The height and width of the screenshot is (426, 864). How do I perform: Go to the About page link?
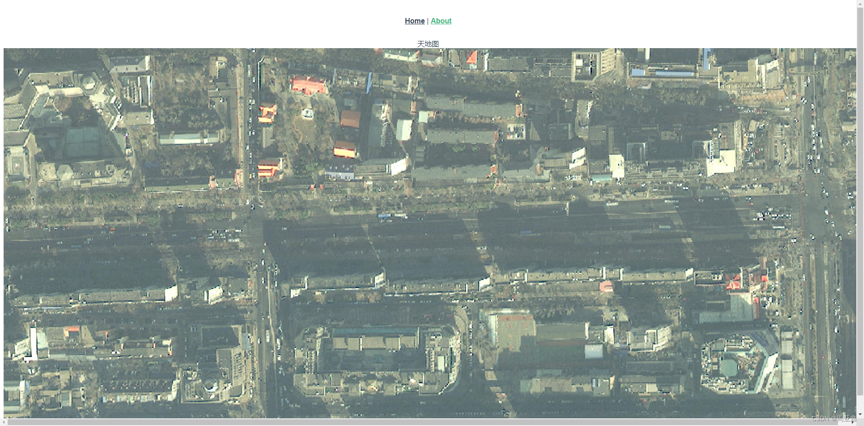click(x=441, y=21)
